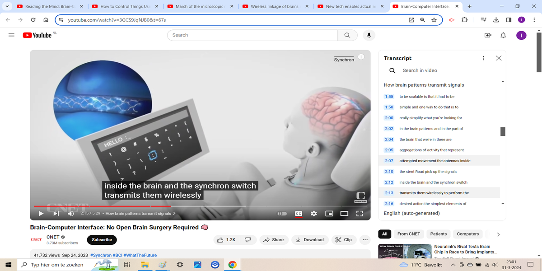Screen dimensions: 542x271
Task: Reload the page with refresh icon
Action: (33, 20)
